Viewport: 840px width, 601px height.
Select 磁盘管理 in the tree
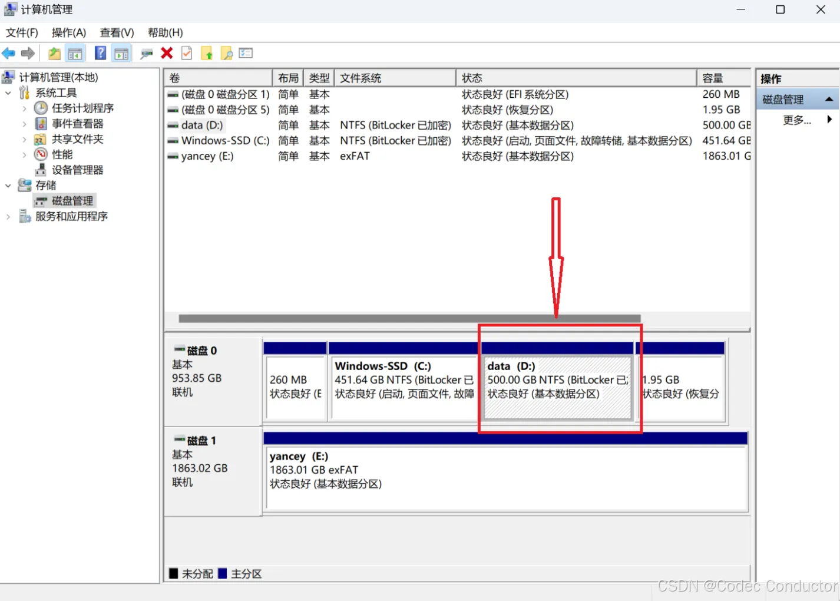72,201
